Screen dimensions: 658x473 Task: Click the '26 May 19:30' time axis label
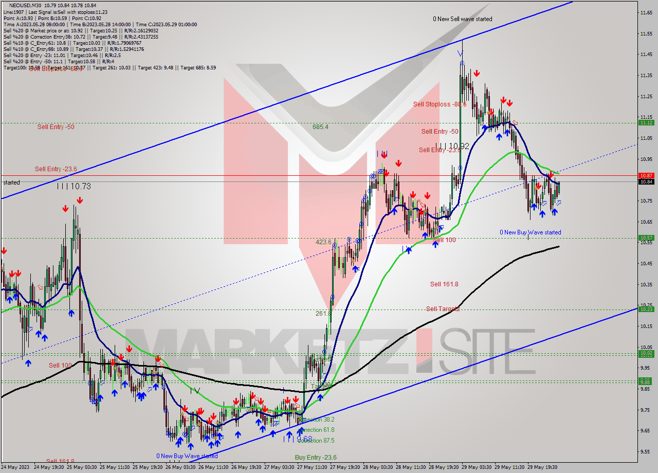[x=247, y=467]
